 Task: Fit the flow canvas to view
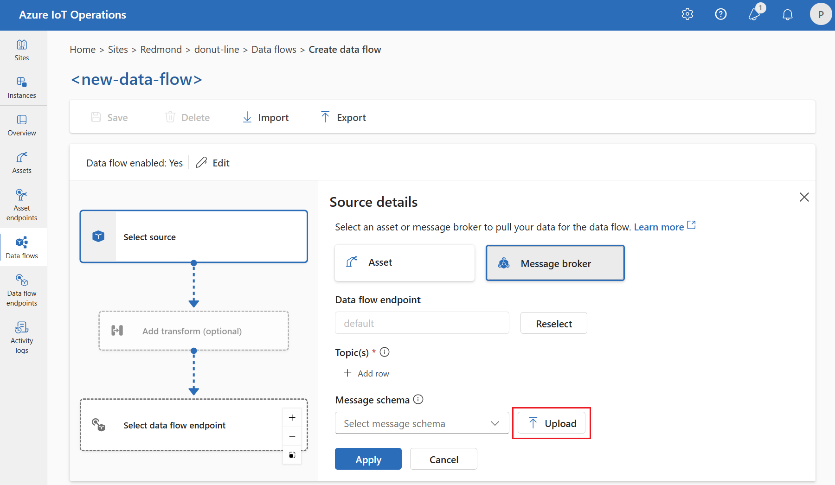(x=292, y=455)
